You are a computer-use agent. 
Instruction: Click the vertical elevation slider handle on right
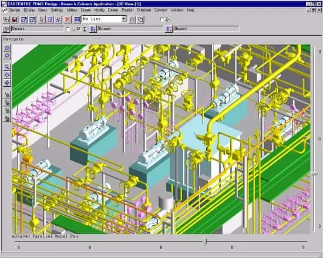pos(314,175)
